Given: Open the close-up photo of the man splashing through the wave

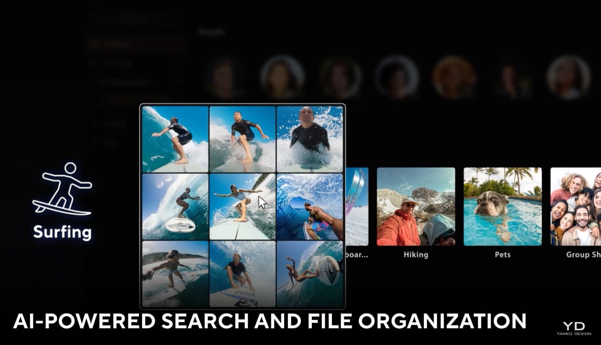Looking at the screenshot, I should point(309,139).
